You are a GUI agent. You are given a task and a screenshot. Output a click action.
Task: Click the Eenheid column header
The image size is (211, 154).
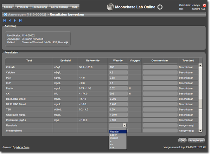pyautogui.click(x=65, y=61)
